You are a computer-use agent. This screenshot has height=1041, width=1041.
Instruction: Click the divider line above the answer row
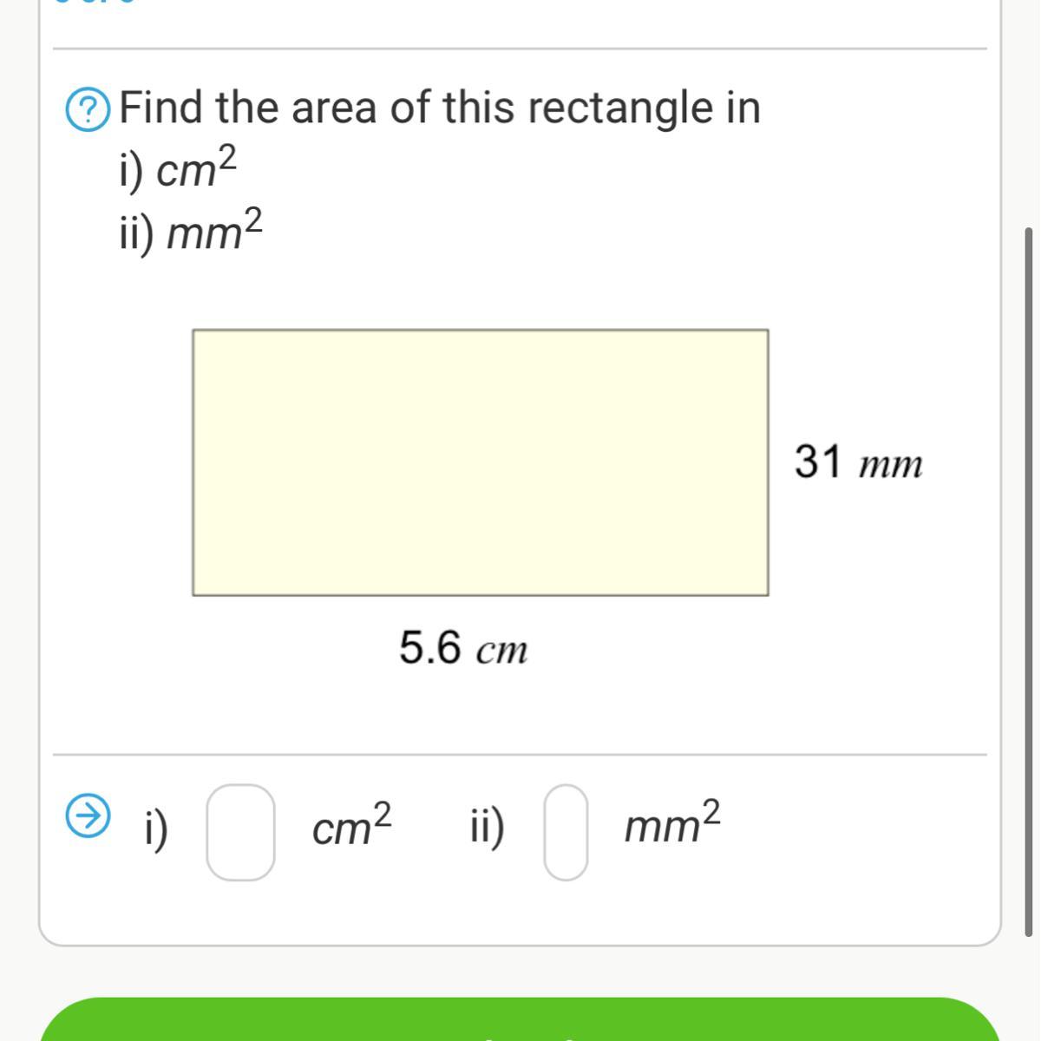pos(520,755)
